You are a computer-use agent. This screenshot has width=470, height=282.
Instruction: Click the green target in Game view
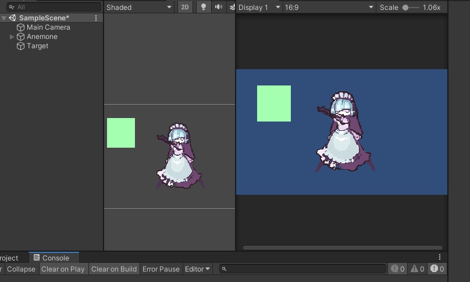[x=273, y=103]
